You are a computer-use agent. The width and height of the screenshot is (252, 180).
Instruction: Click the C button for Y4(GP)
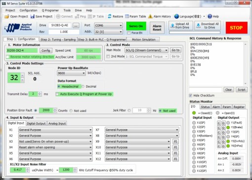coord(219,137)
